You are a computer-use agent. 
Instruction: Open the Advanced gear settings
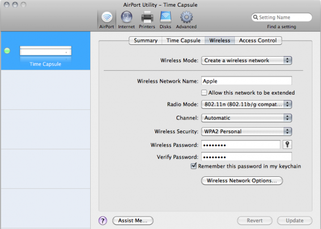[x=186, y=20]
